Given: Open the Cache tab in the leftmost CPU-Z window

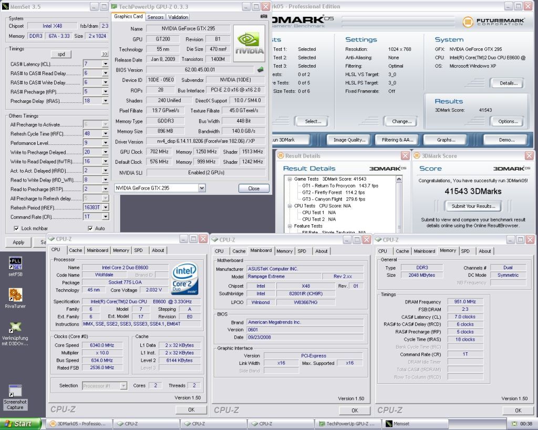Looking at the screenshot, I should click(76, 250).
